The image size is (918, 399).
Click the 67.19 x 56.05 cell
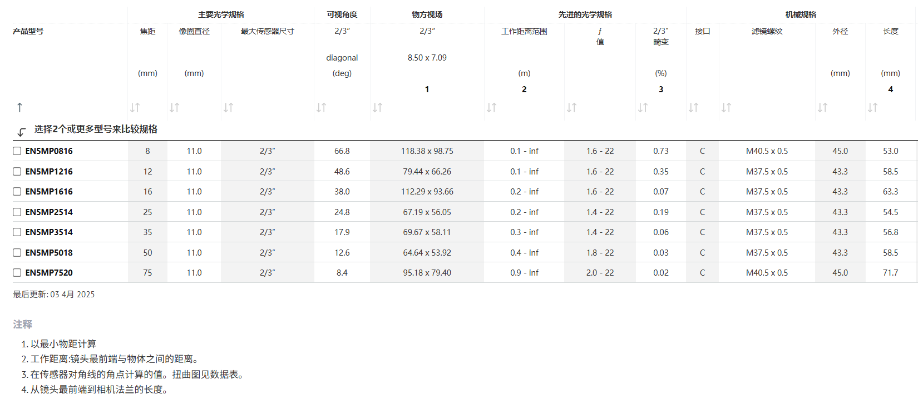(427, 212)
